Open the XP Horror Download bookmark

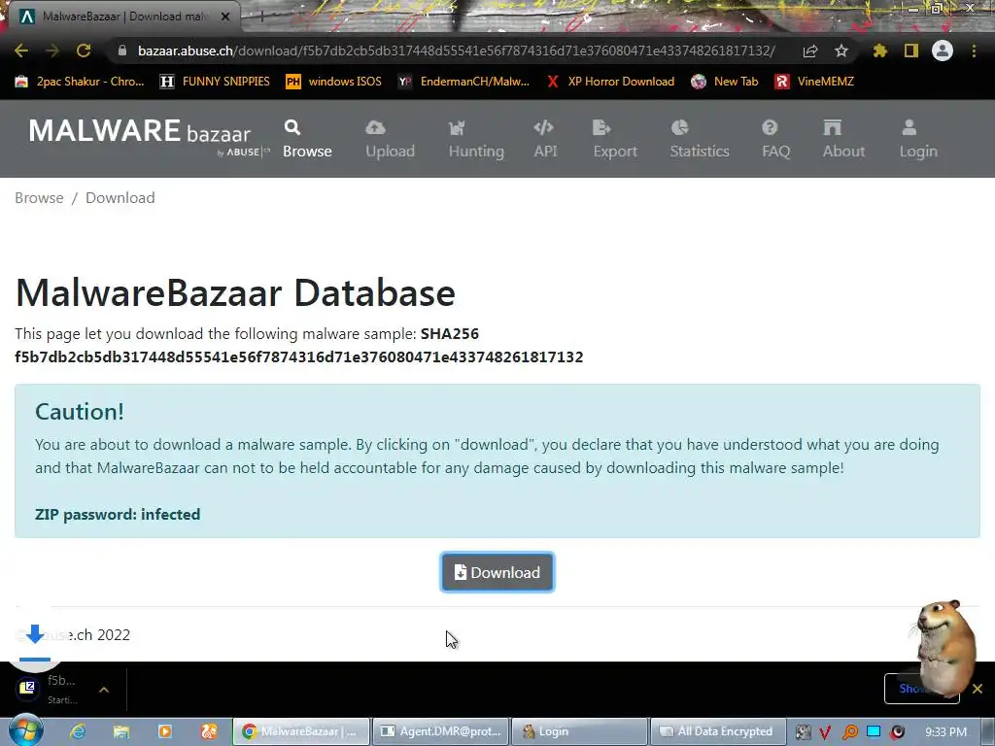point(610,82)
